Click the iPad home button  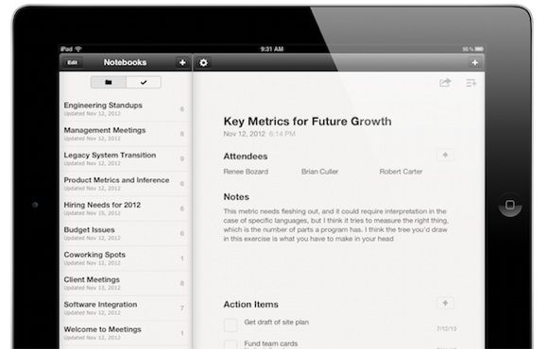510,205
